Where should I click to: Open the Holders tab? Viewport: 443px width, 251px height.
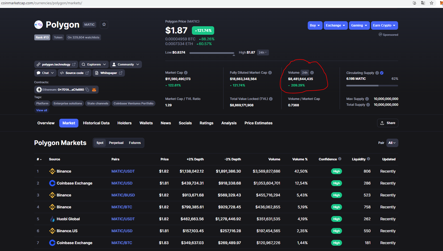pyautogui.click(x=124, y=123)
